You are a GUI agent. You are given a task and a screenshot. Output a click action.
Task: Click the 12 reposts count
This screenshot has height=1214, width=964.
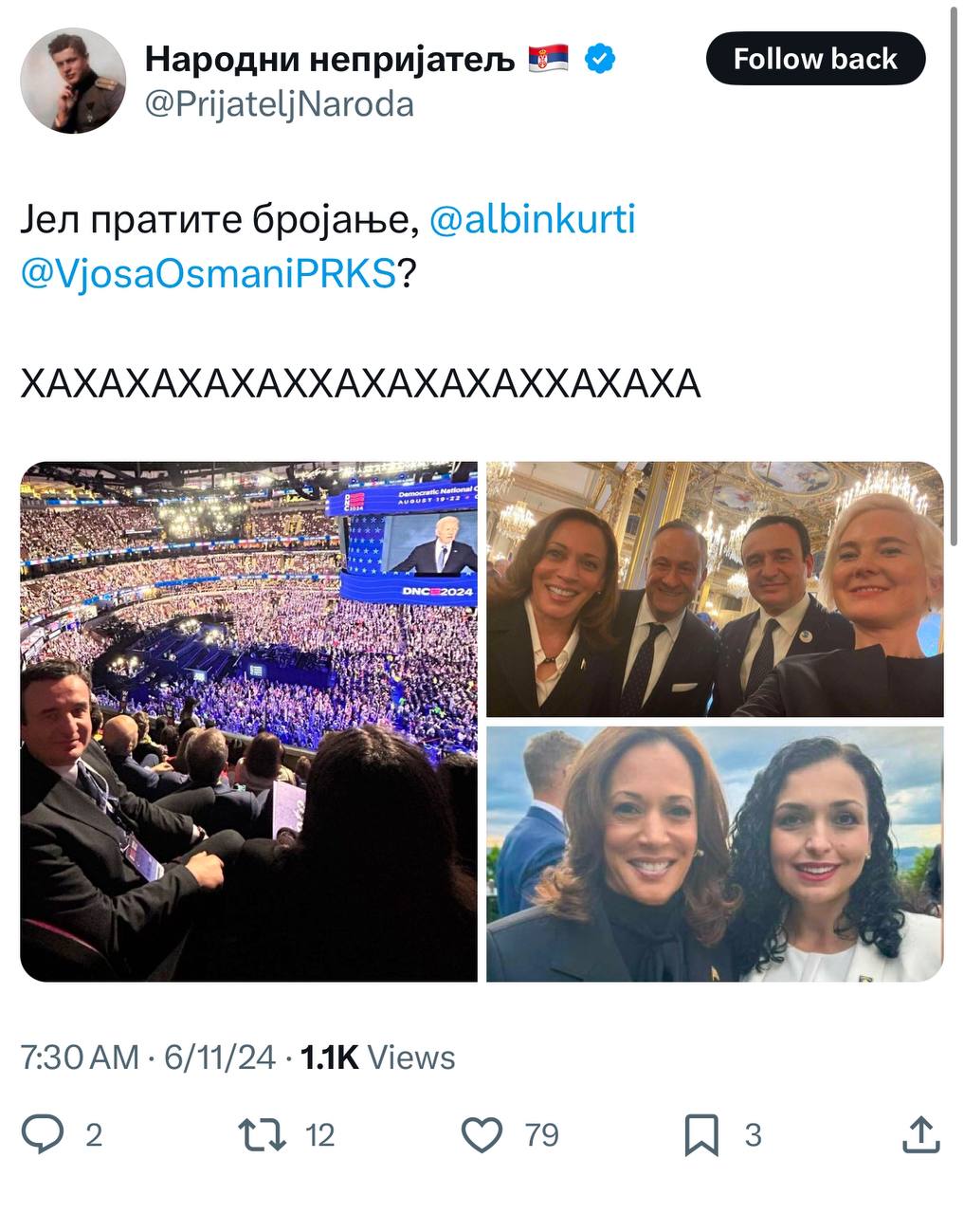coord(320,1134)
